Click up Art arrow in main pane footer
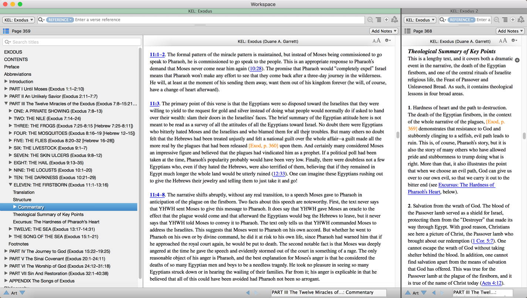 [x=6, y=292]
